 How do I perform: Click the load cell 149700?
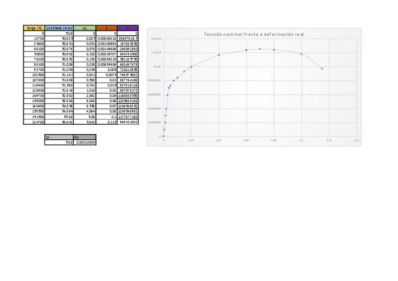click(34, 96)
